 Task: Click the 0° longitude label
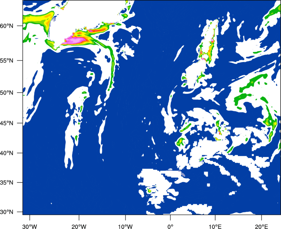[x=170, y=227]
